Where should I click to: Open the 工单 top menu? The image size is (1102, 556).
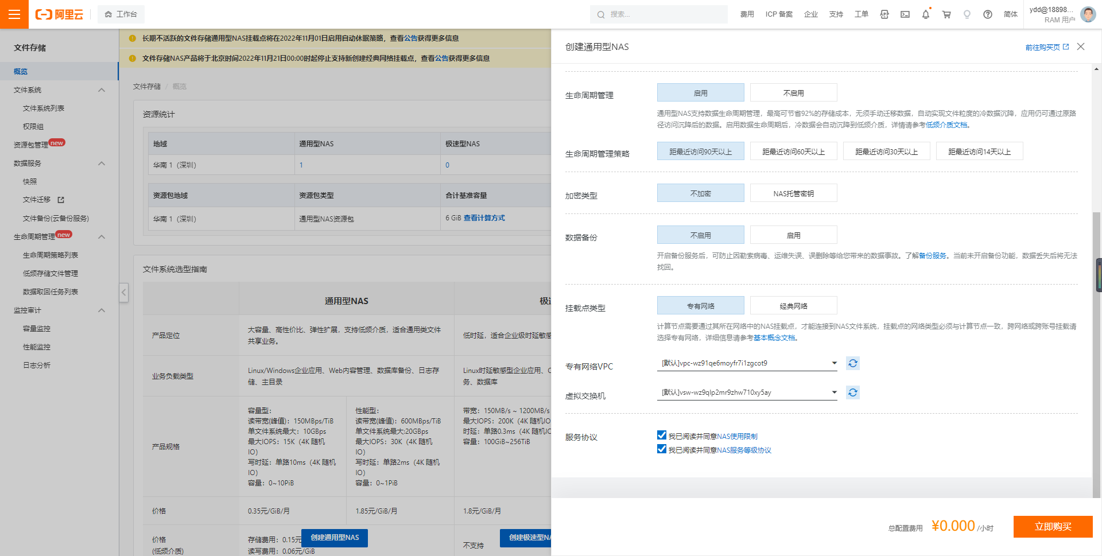(861, 14)
